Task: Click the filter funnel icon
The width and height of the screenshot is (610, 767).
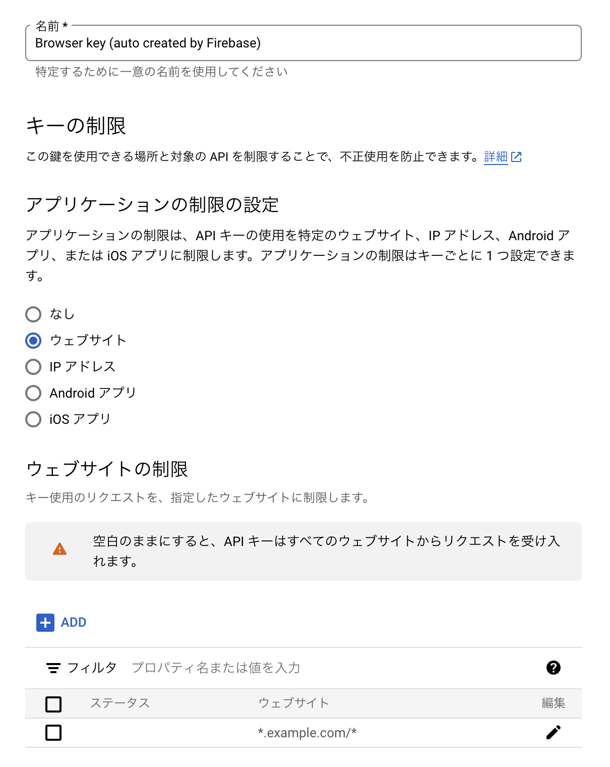Action: (x=53, y=668)
